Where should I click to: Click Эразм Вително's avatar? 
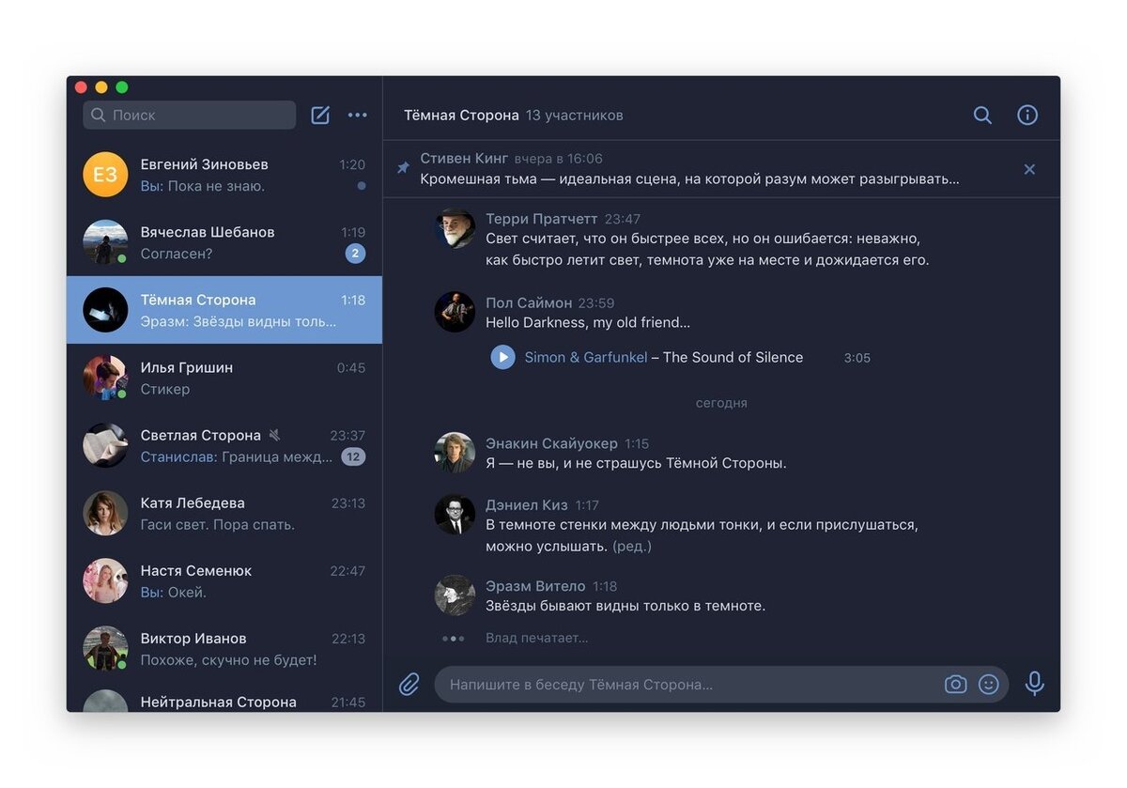pyautogui.click(x=455, y=595)
